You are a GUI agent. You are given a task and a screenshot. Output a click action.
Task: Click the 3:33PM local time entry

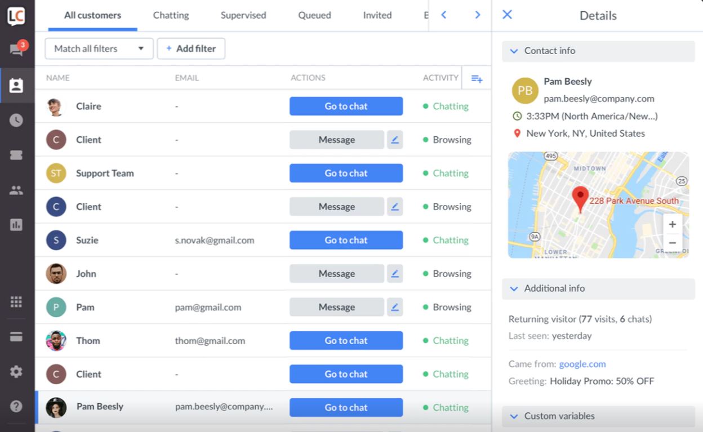(592, 116)
